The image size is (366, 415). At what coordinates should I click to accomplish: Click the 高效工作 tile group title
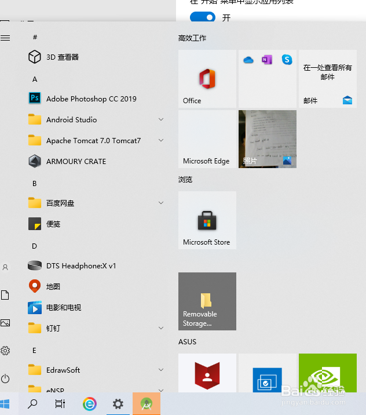coord(192,38)
